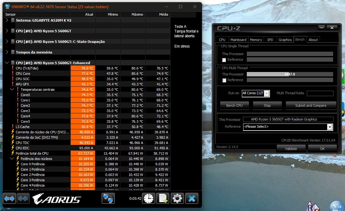Click chip icon beside Sistema: GIGABYTE A520M
The height and width of the screenshot is (211, 345).
tap(13, 20)
